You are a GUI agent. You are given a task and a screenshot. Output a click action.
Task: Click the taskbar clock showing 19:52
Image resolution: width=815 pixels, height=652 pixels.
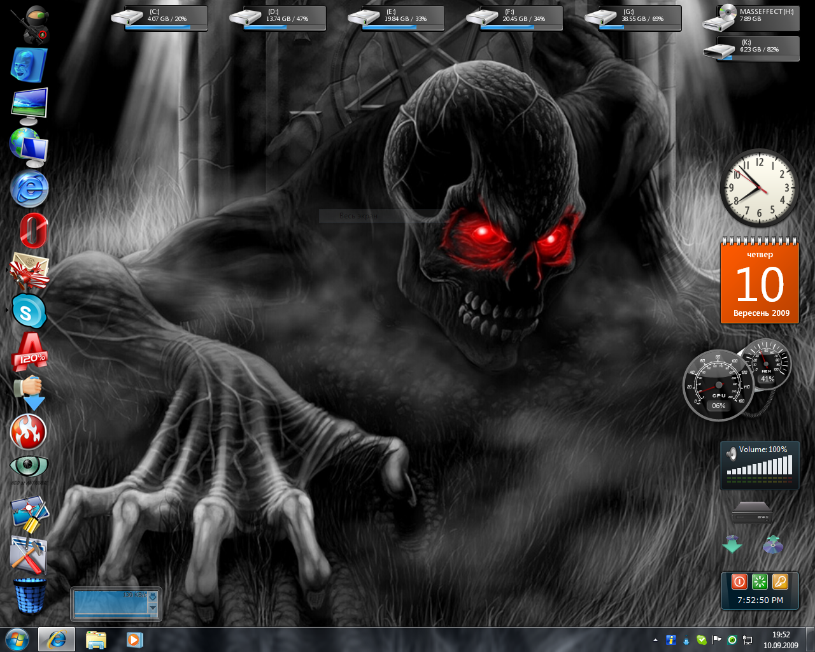tap(781, 640)
